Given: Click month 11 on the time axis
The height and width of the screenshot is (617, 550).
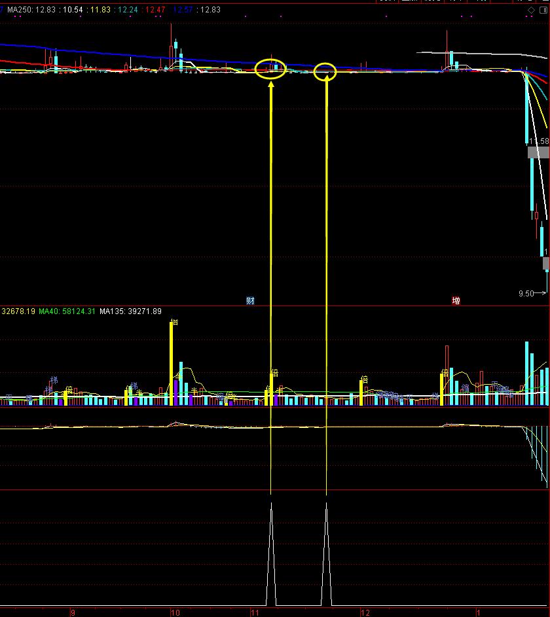Looking at the screenshot, I should (x=255, y=612).
